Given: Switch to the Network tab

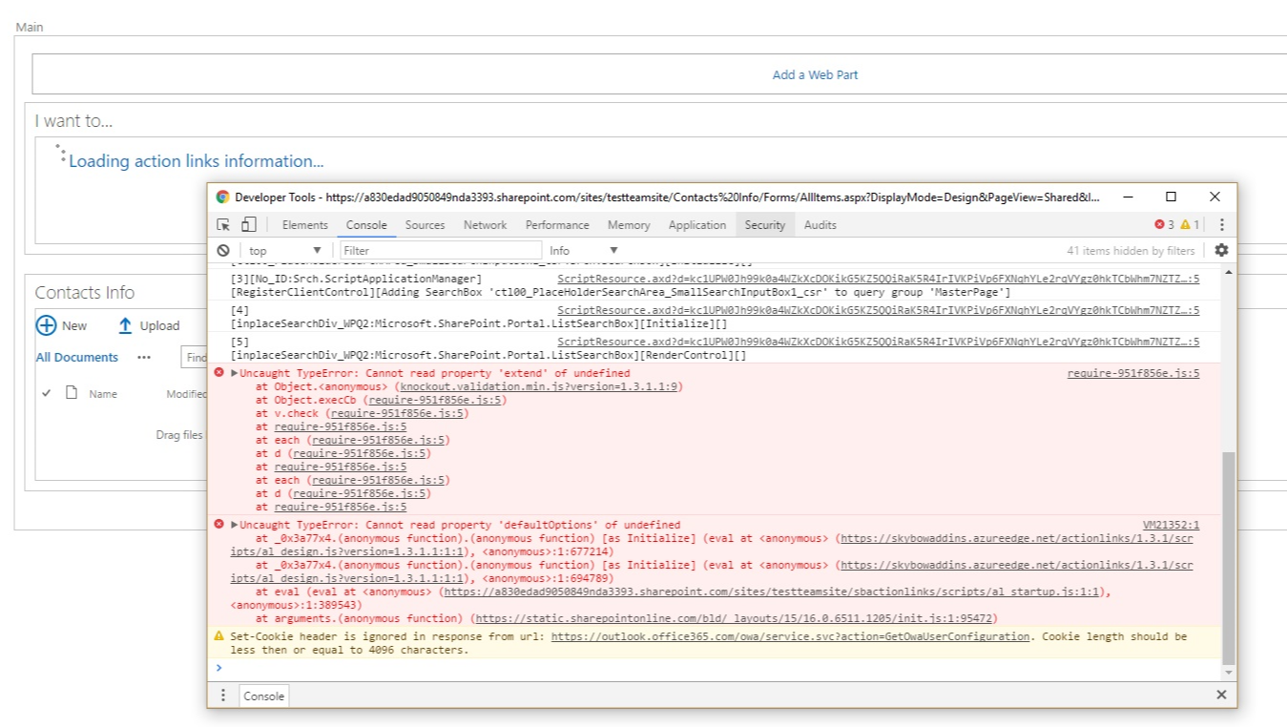Looking at the screenshot, I should 485,225.
